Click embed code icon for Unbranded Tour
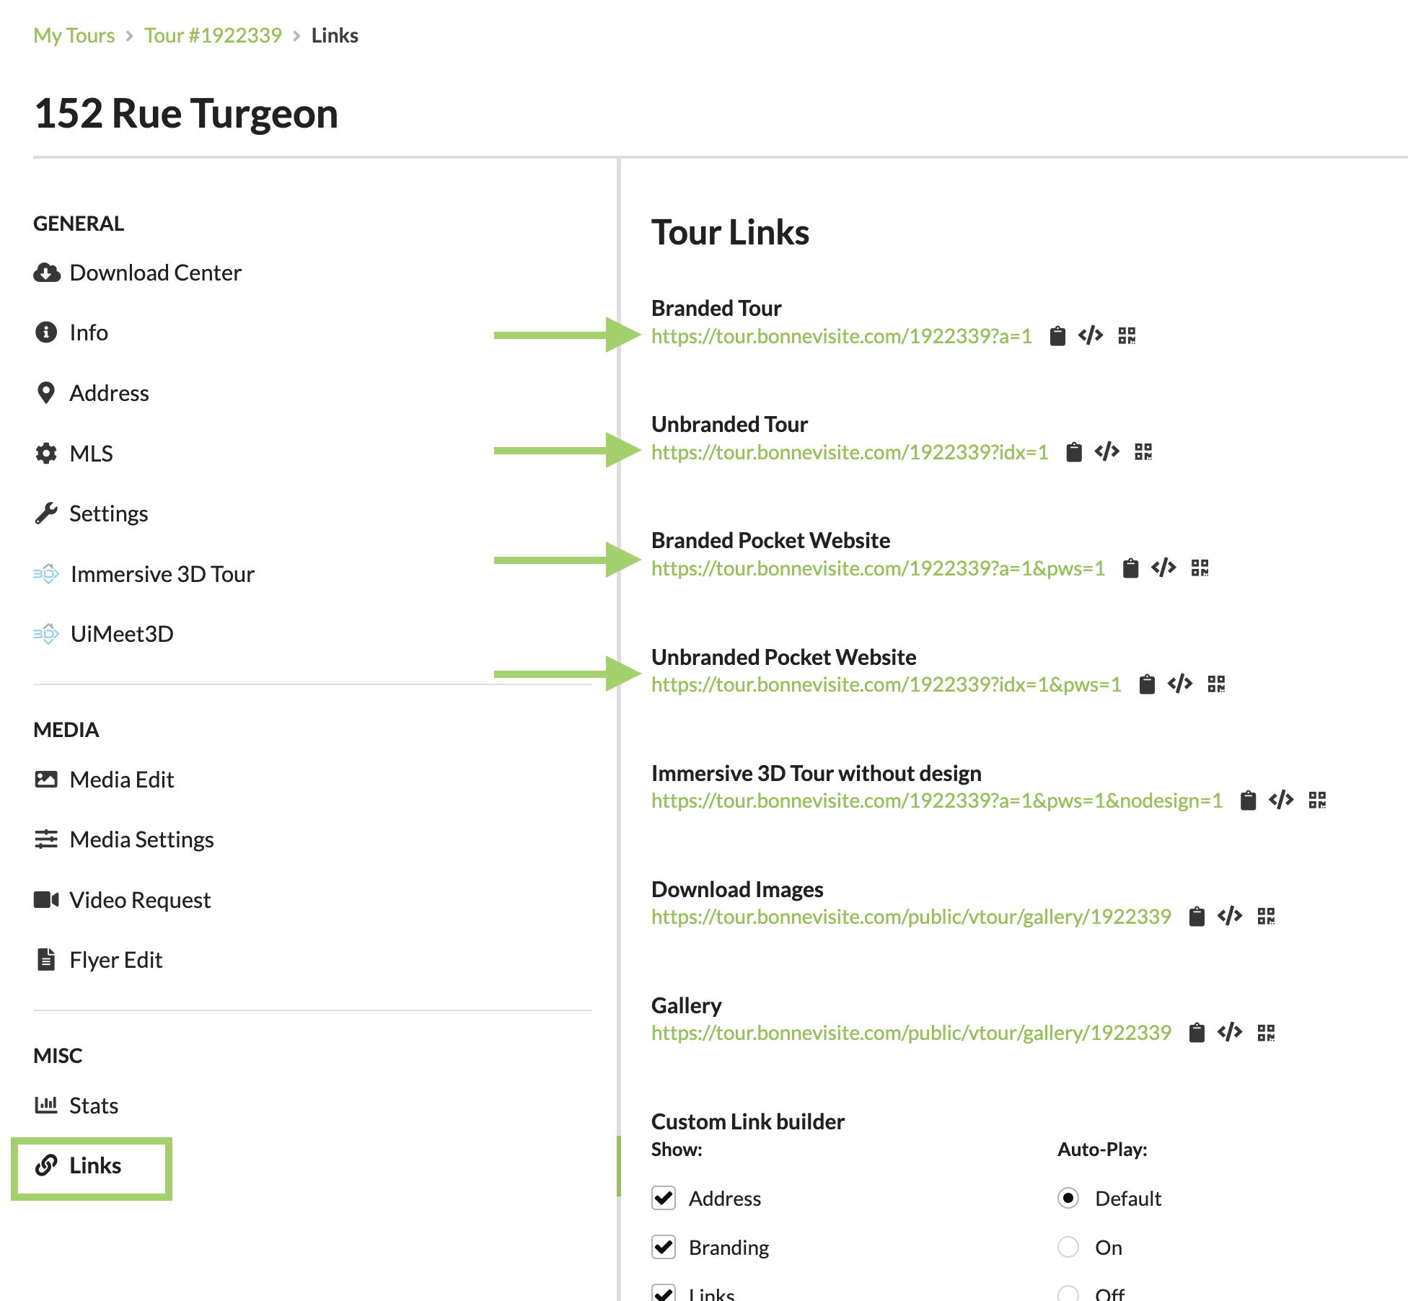 click(x=1106, y=452)
